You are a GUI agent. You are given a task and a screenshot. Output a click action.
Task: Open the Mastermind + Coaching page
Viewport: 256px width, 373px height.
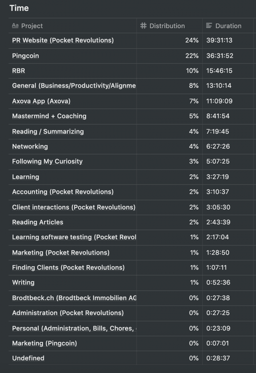49,116
